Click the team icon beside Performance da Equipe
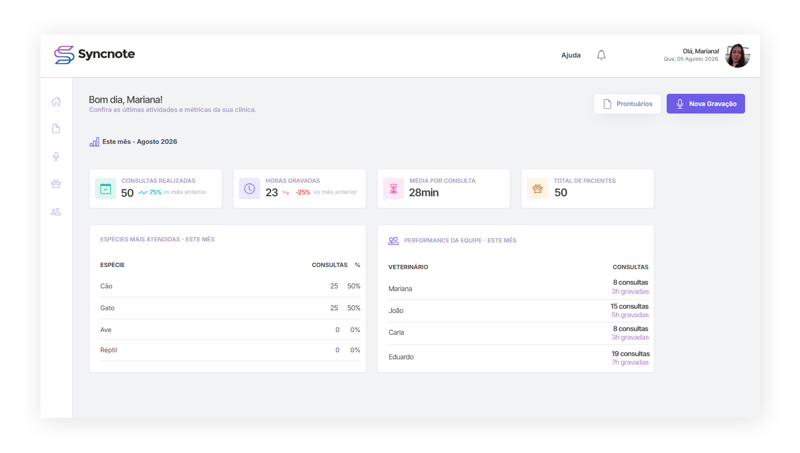800x453 pixels. pyautogui.click(x=394, y=241)
